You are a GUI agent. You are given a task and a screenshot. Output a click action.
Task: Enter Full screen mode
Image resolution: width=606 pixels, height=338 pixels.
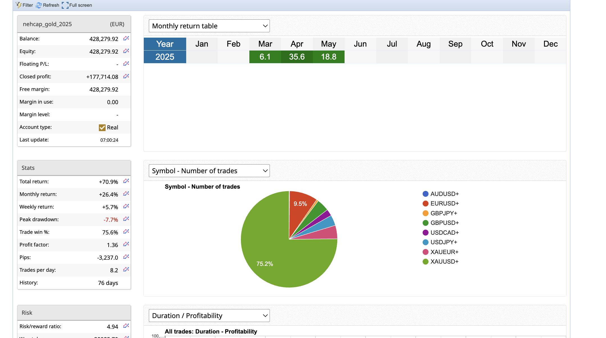pyautogui.click(x=77, y=5)
